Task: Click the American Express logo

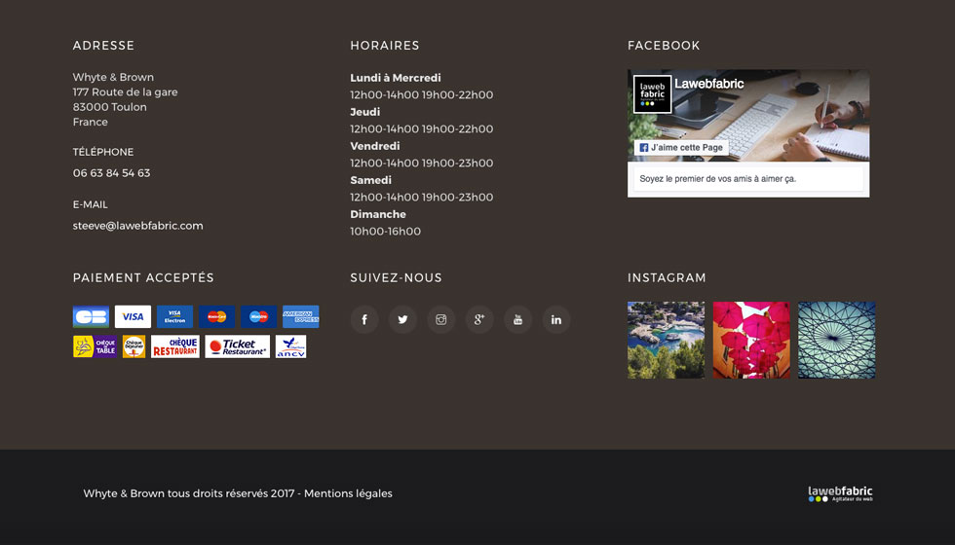Action: [300, 317]
